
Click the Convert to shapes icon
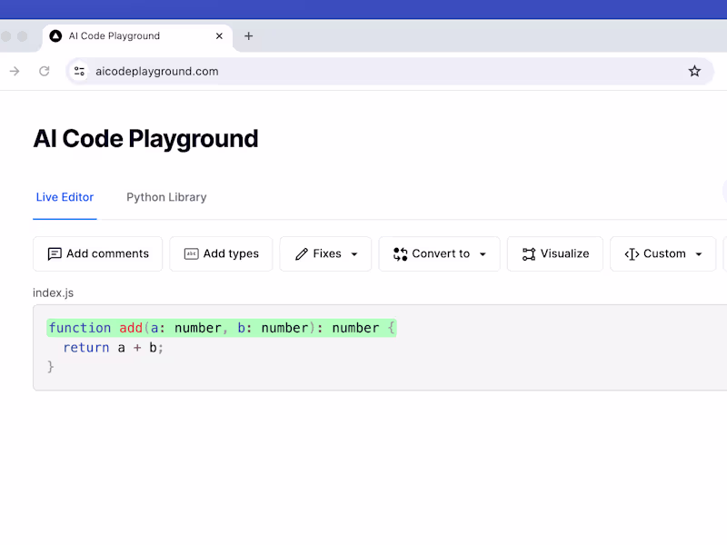[401, 254]
